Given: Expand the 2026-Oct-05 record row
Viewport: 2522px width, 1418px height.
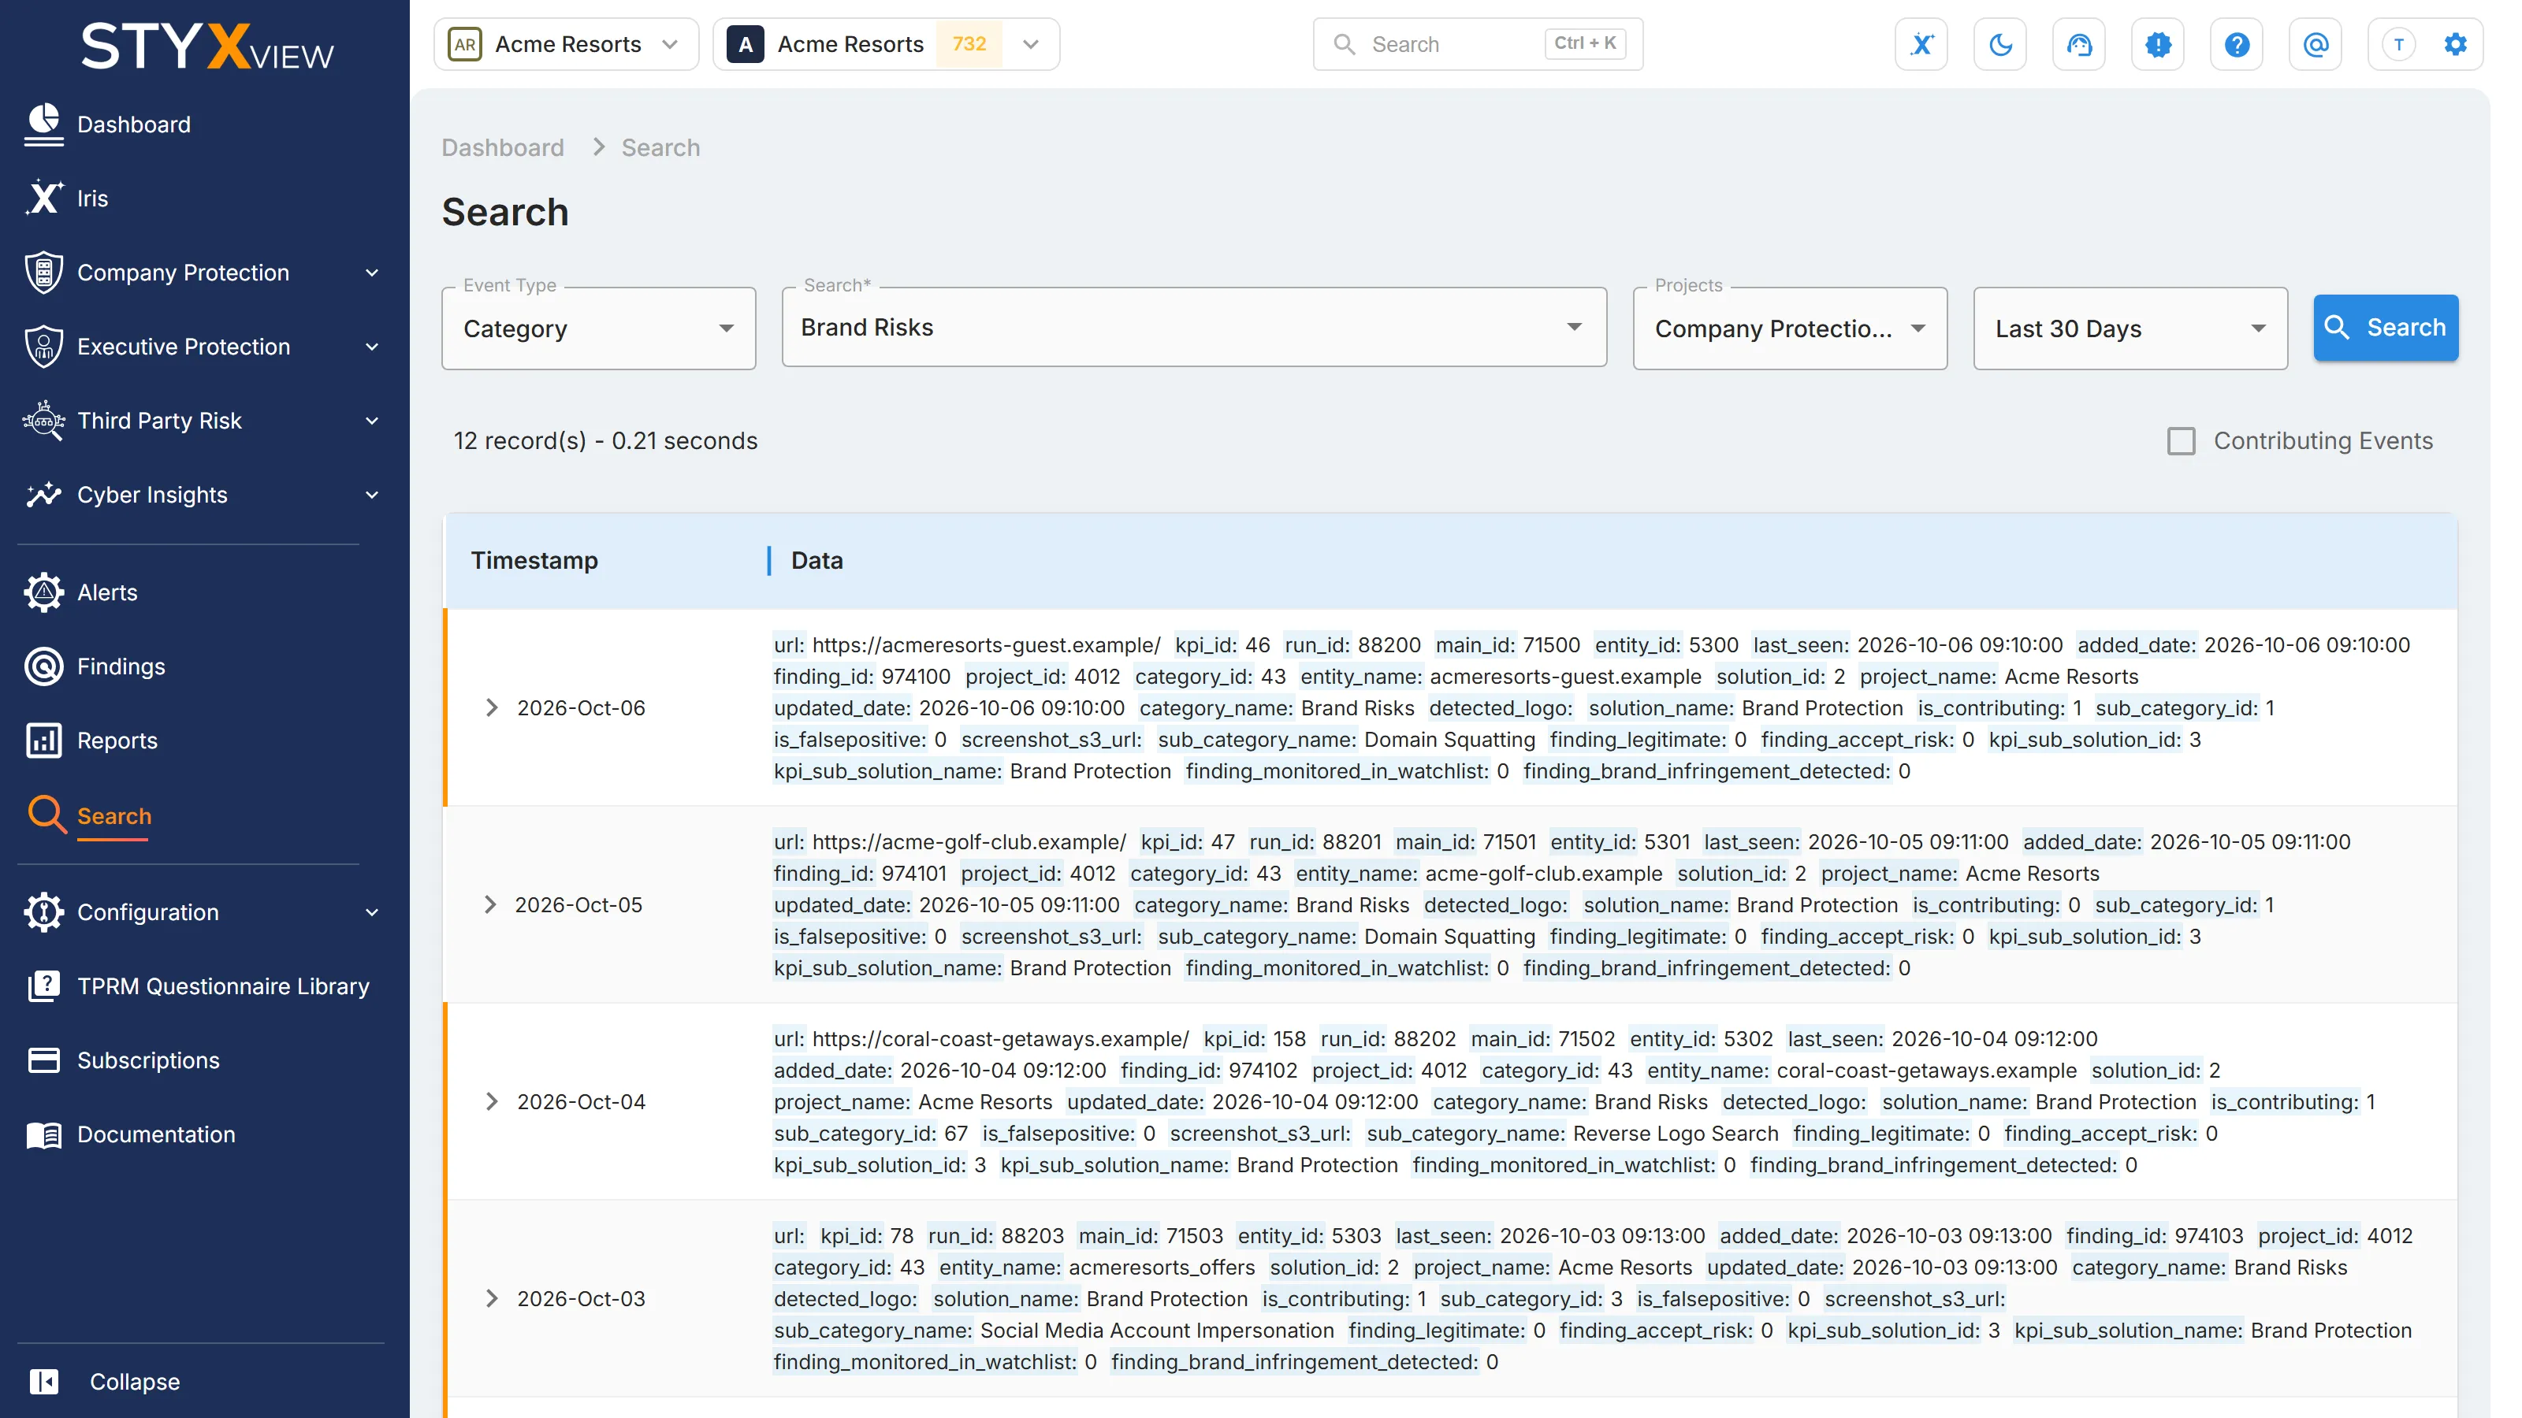Looking at the screenshot, I should 490,905.
